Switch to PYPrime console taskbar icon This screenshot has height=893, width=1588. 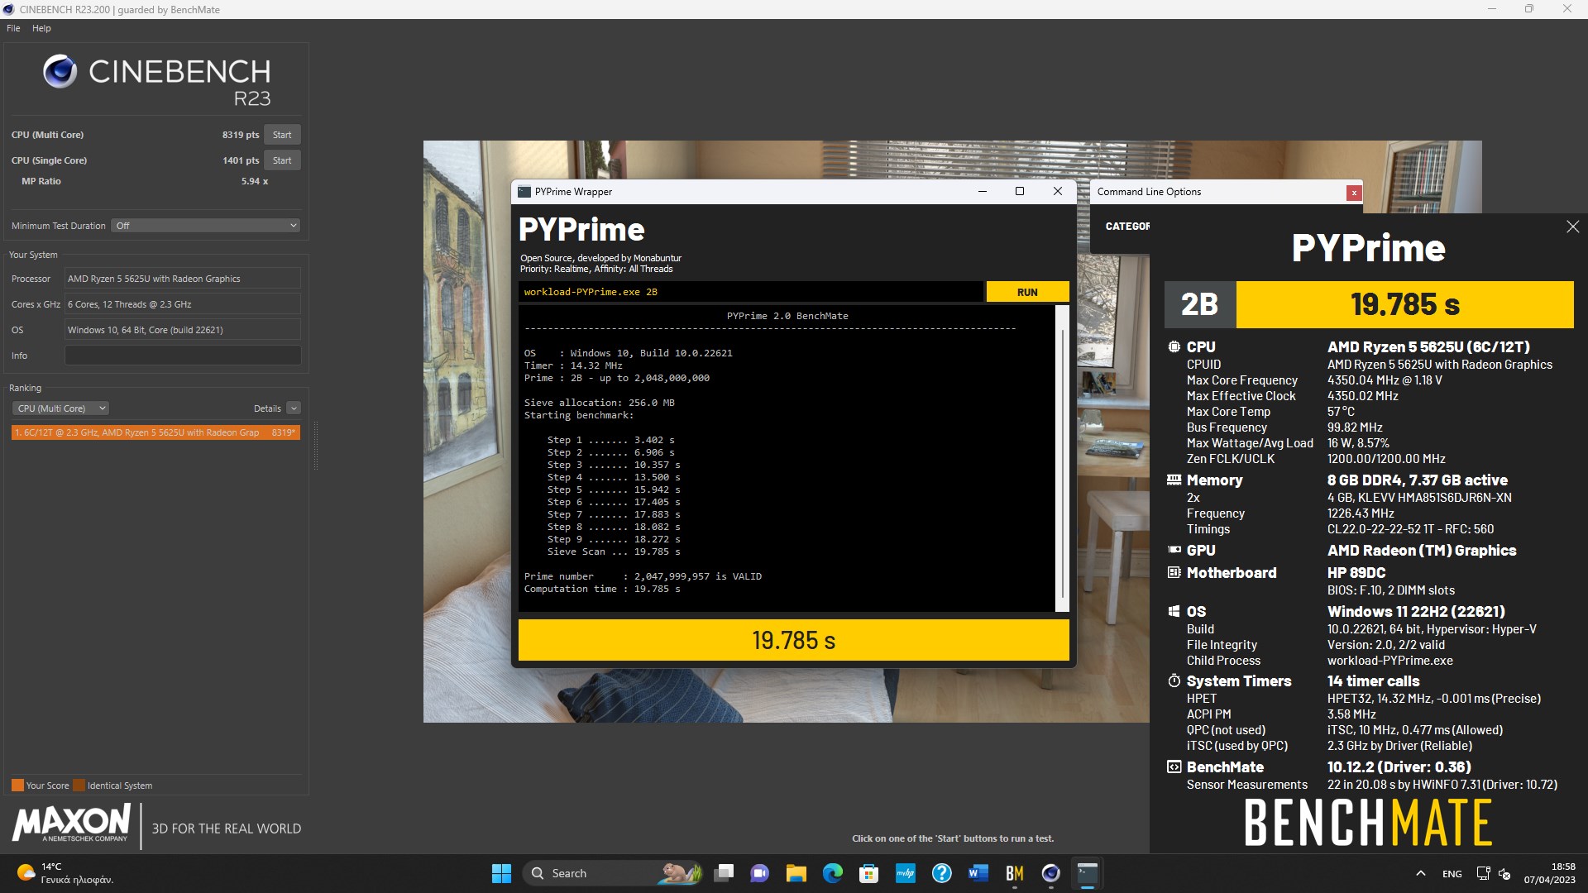point(1088,873)
